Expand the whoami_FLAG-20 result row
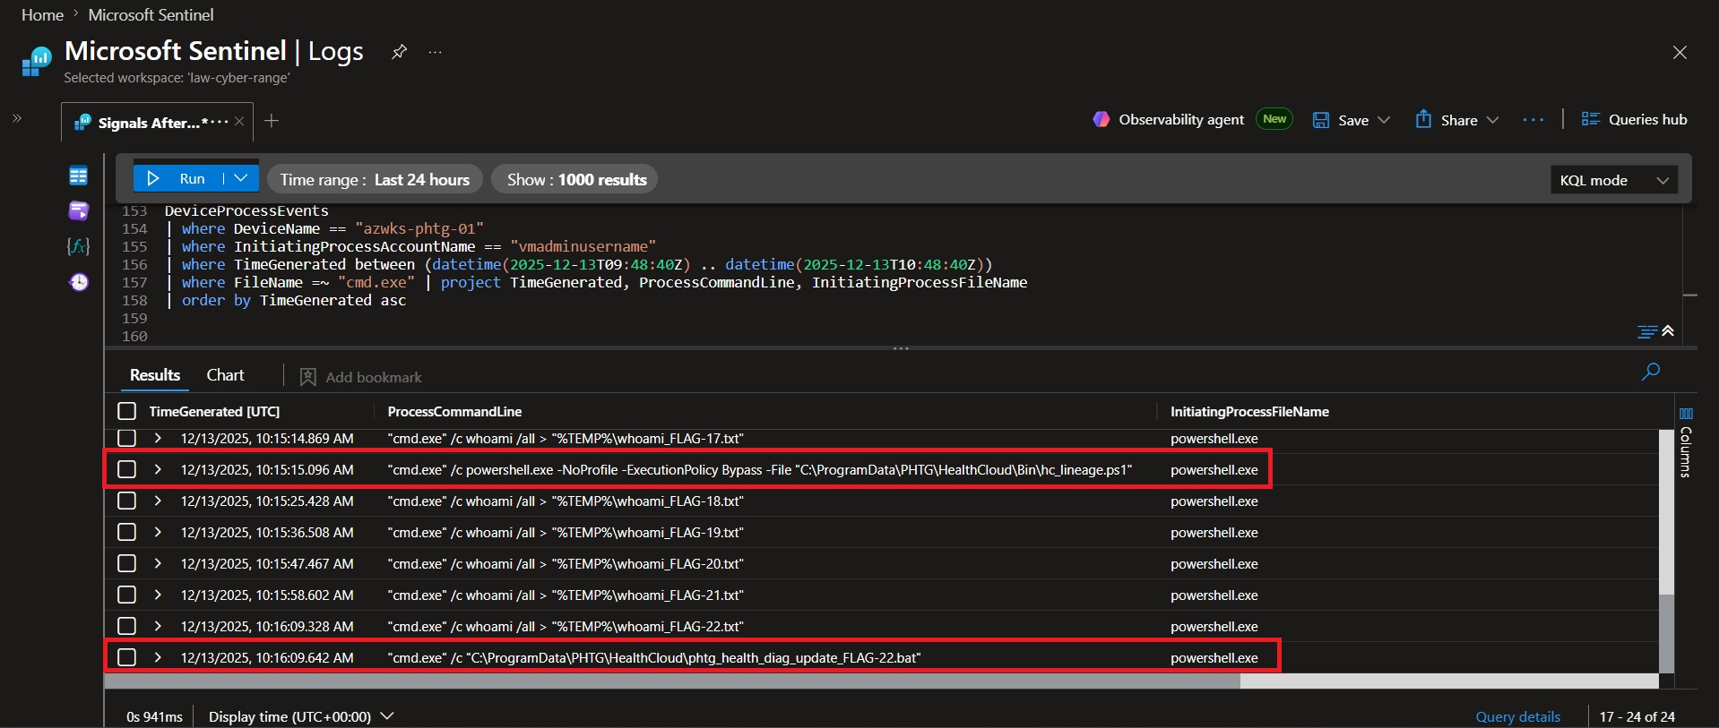 (x=158, y=563)
